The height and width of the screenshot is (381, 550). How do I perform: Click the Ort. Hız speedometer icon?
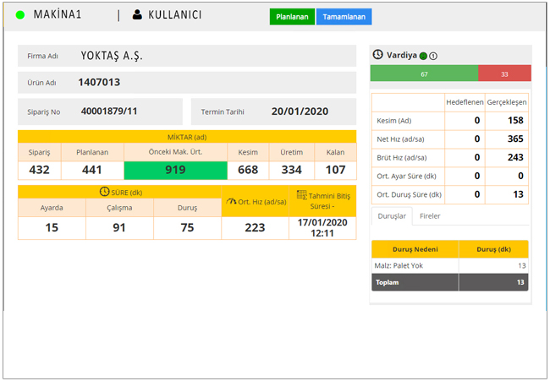[x=232, y=201]
